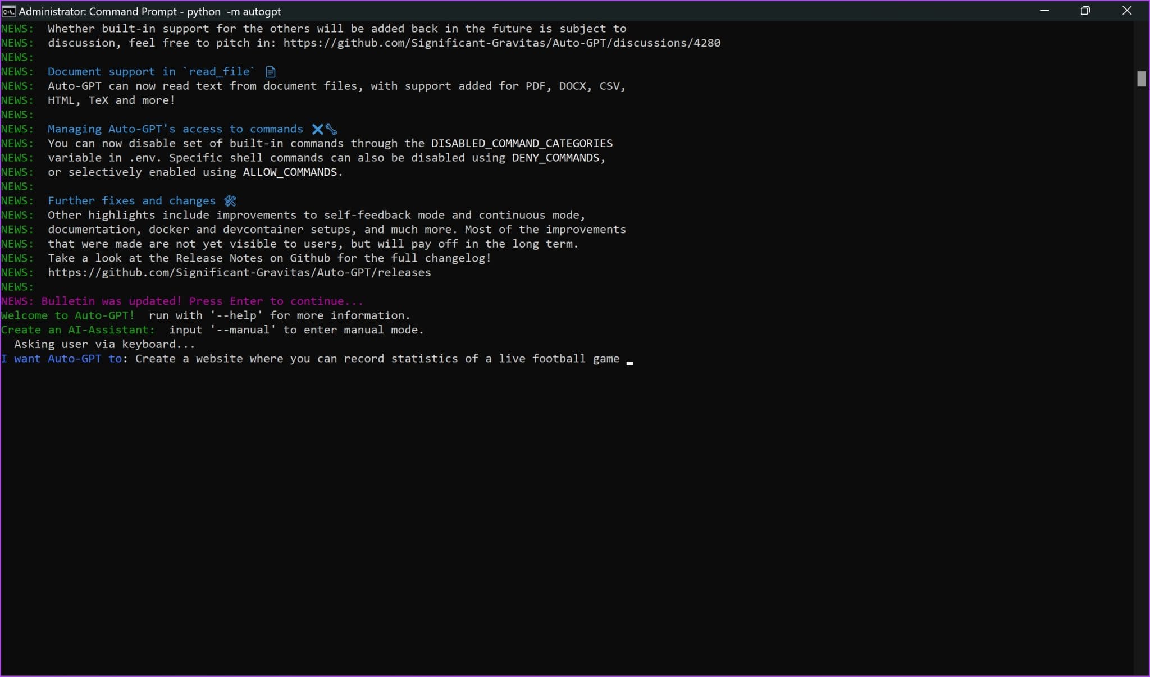
Task: Click the blinking cursor after 'football game'
Action: click(630, 363)
